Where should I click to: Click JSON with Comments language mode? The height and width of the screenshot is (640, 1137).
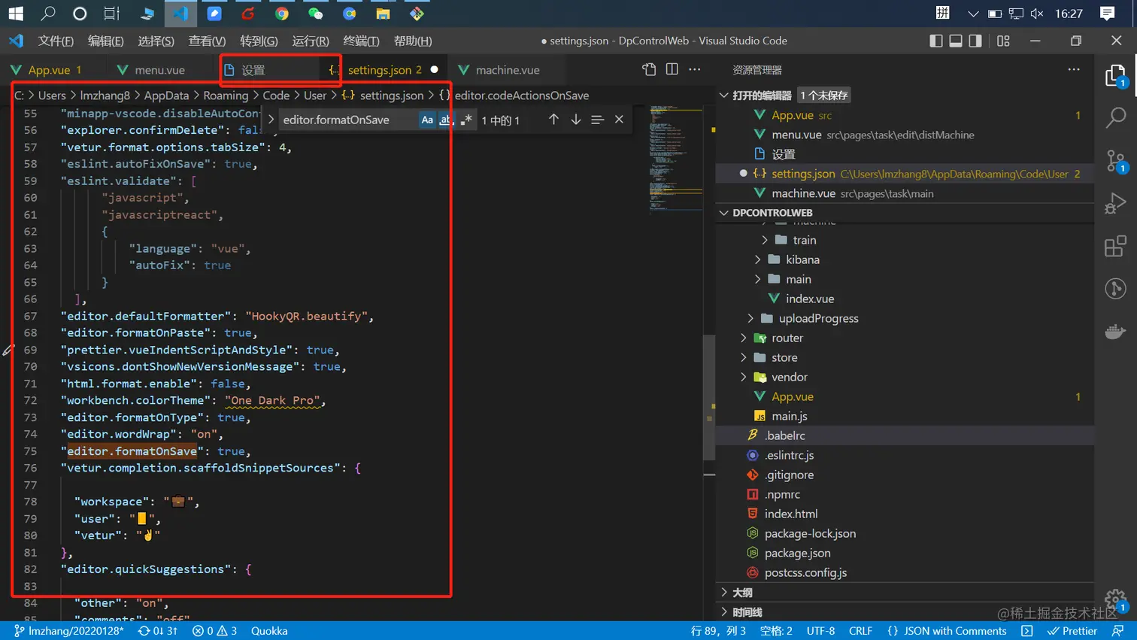pyautogui.click(x=947, y=631)
